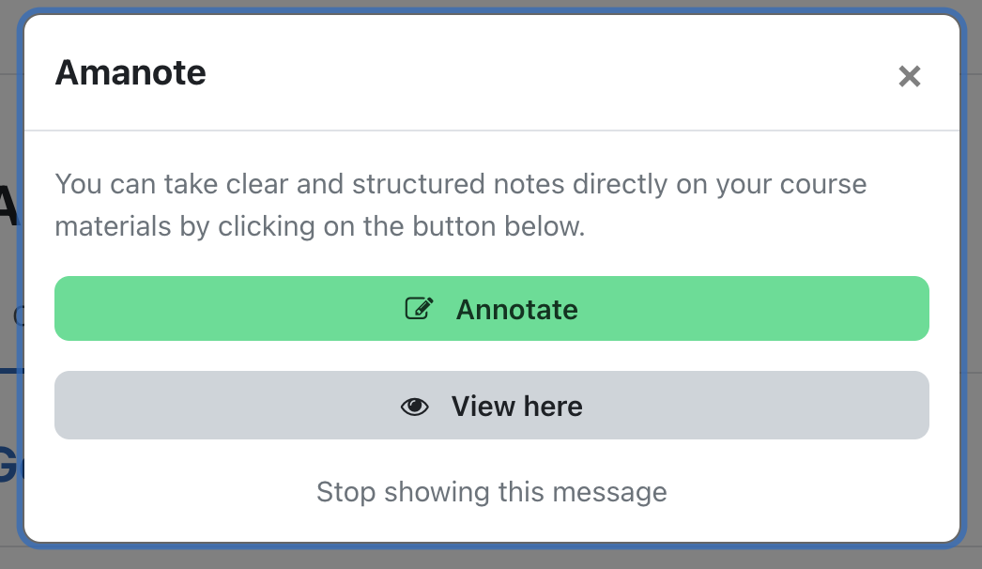
Task: Click "Stop showing this message" link
Action: 492,492
